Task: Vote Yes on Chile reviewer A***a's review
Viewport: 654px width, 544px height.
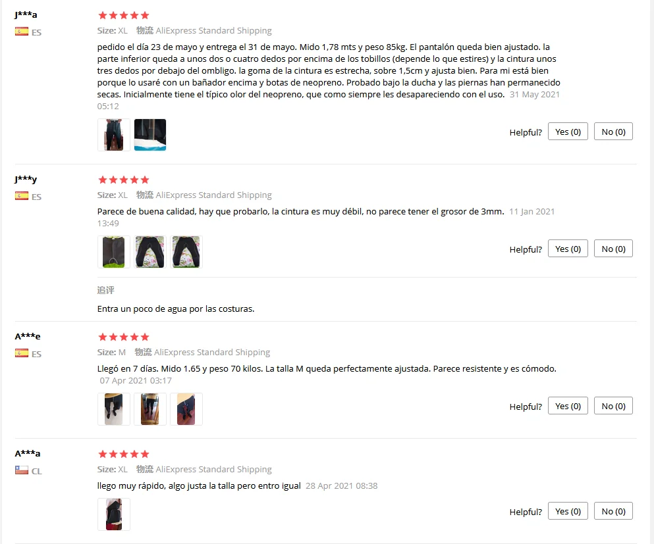Action: coord(568,511)
